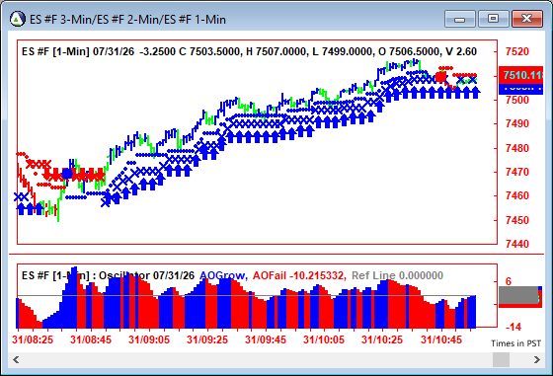
Task: Click the oscillator axis value 6
Action: [509, 281]
